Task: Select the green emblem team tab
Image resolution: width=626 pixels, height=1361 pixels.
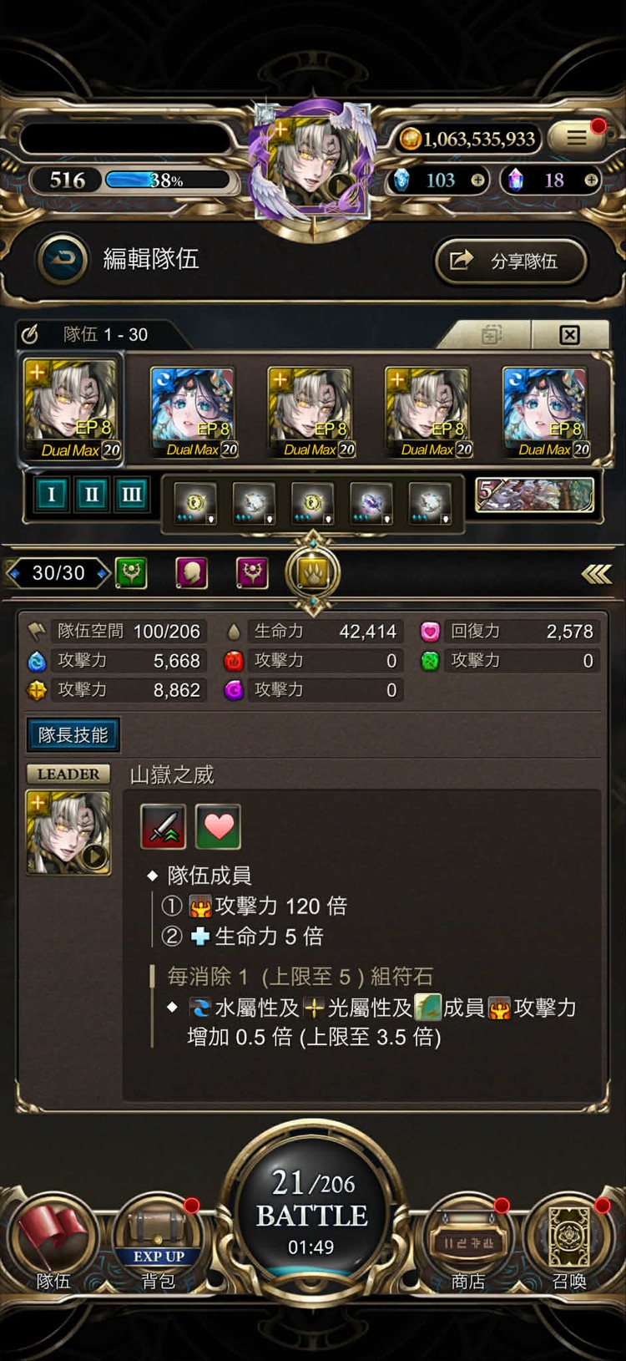Action: [130, 572]
